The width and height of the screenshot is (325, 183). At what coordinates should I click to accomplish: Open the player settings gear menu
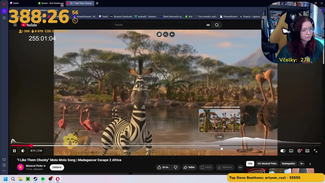point(300,151)
